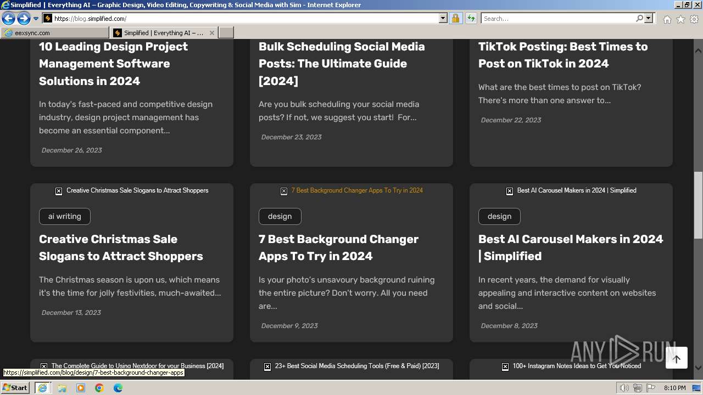Click the browser Back arrow button
This screenshot has width=703, height=395.
[8, 19]
